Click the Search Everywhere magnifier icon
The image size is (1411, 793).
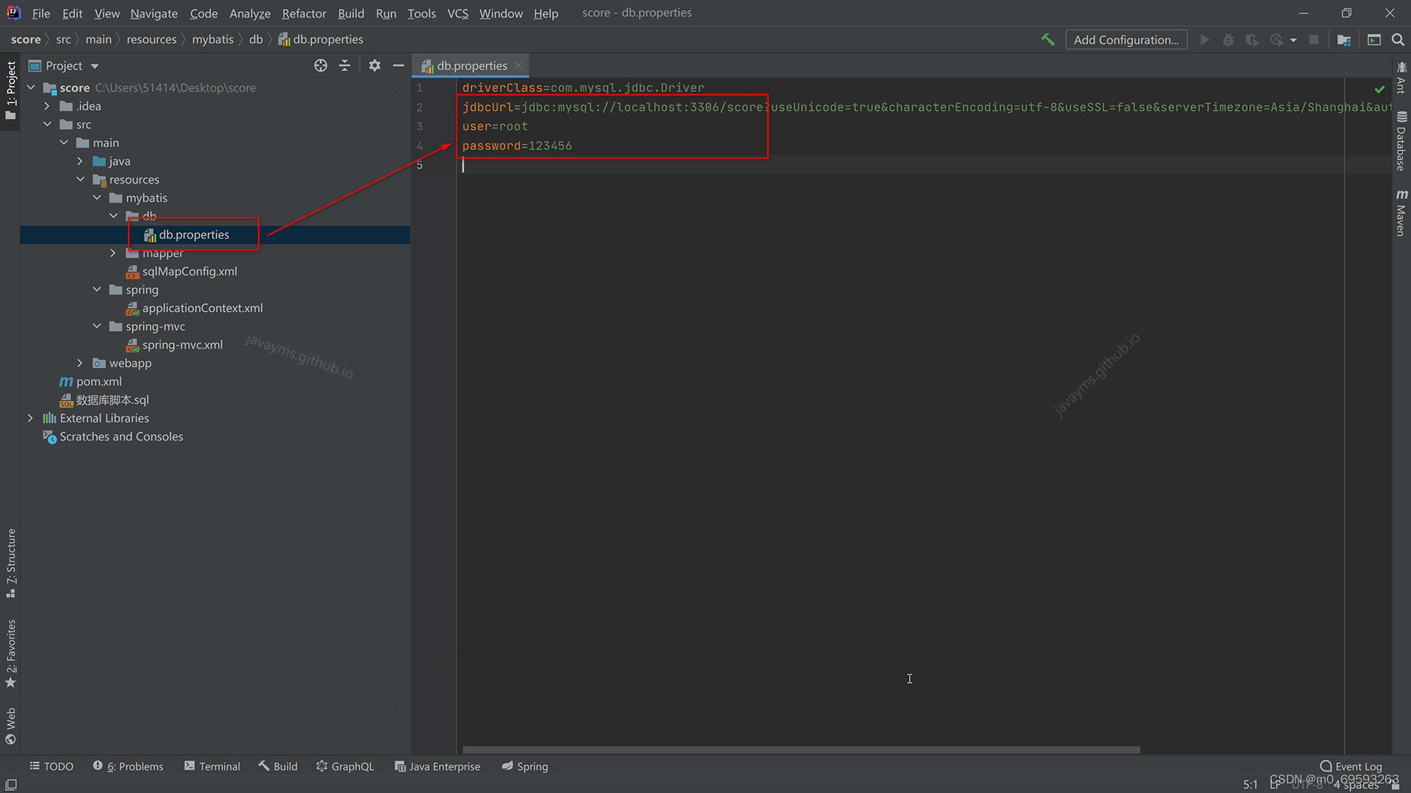tap(1398, 40)
